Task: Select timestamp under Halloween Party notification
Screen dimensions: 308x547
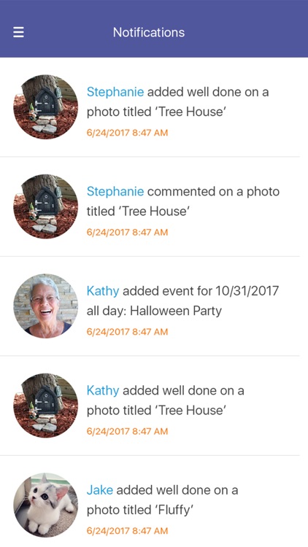Action: pyautogui.click(x=127, y=331)
